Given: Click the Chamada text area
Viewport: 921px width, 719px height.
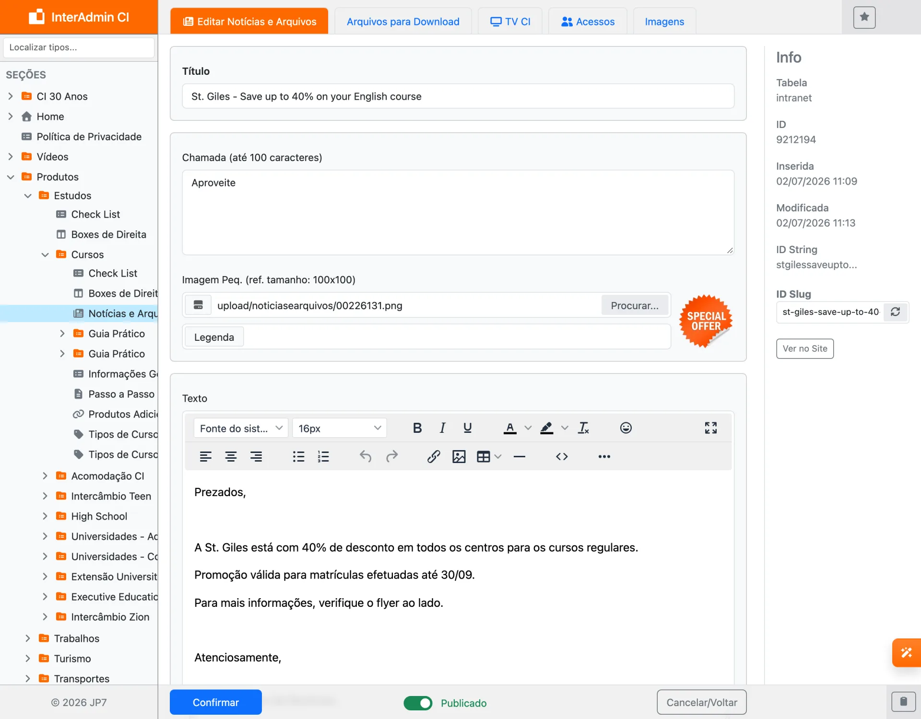Looking at the screenshot, I should [x=458, y=212].
